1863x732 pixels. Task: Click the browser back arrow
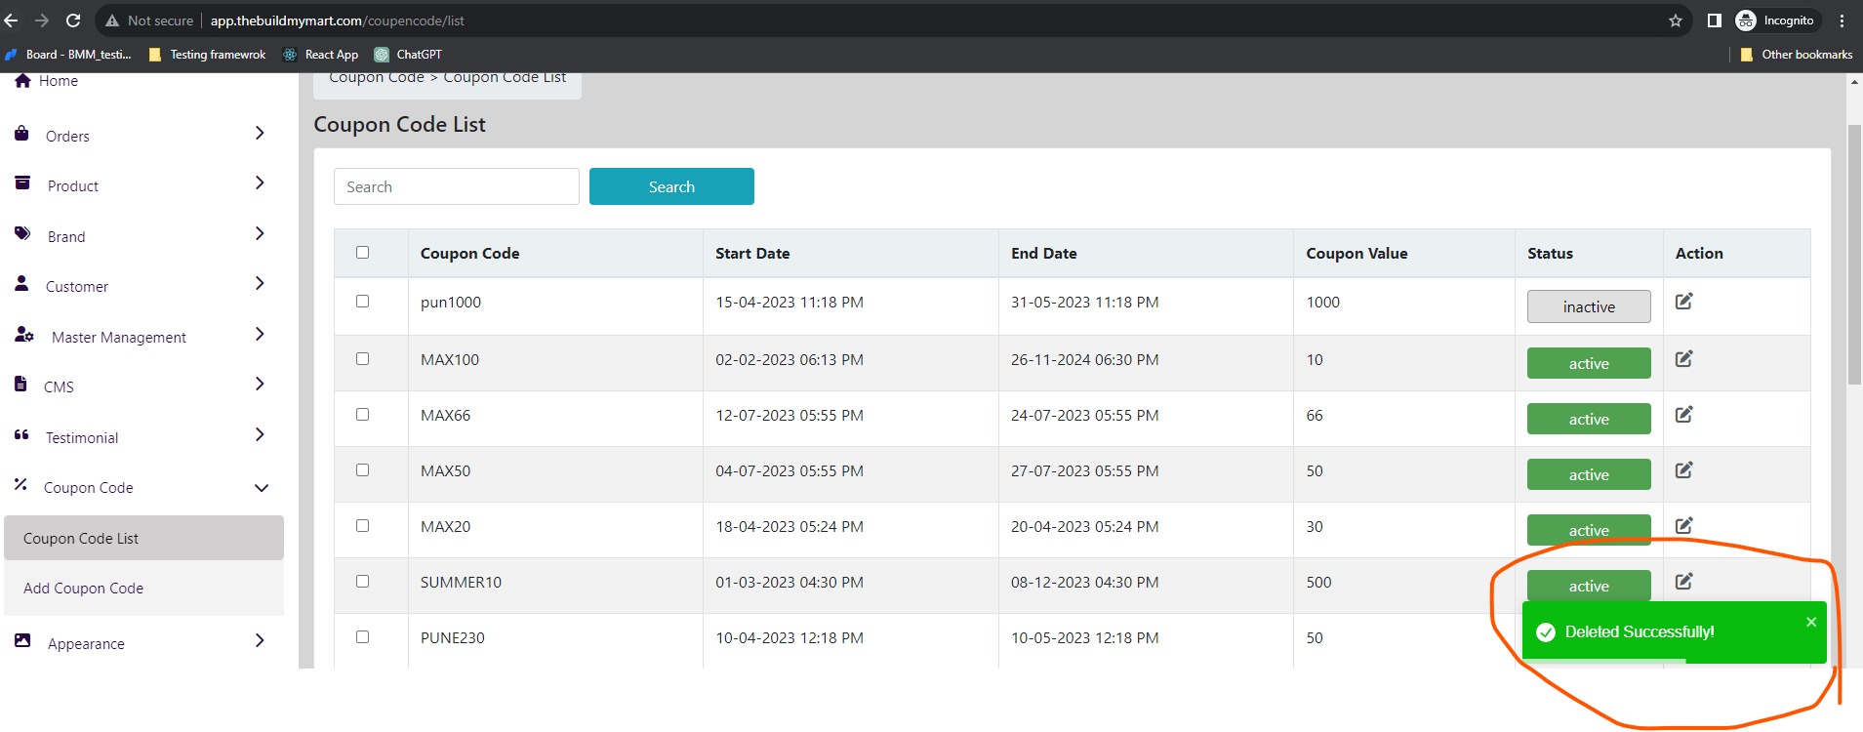pyautogui.click(x=12, y=20)
